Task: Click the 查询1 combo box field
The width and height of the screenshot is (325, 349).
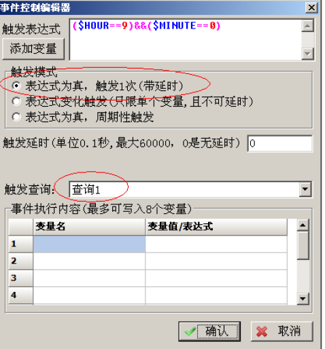Action: point(184,189)
